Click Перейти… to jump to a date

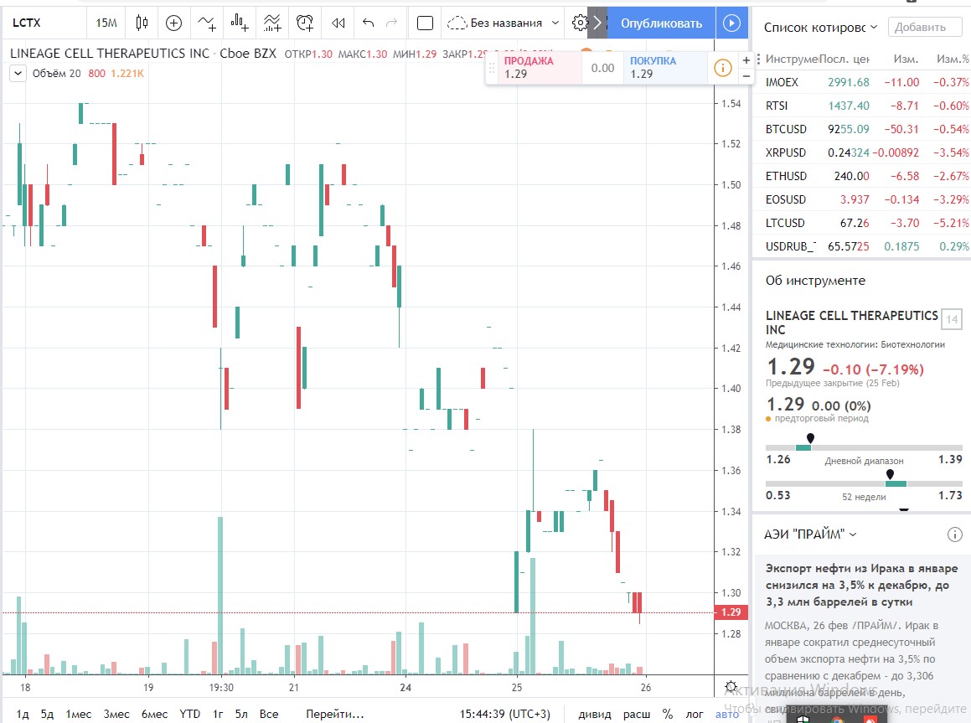(335, 714)
